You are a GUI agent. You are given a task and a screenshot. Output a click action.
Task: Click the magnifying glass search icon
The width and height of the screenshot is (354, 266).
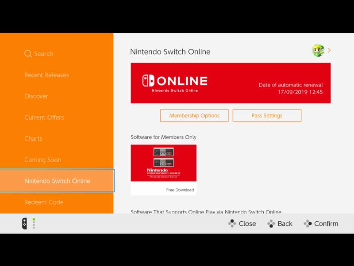[28, 54]
